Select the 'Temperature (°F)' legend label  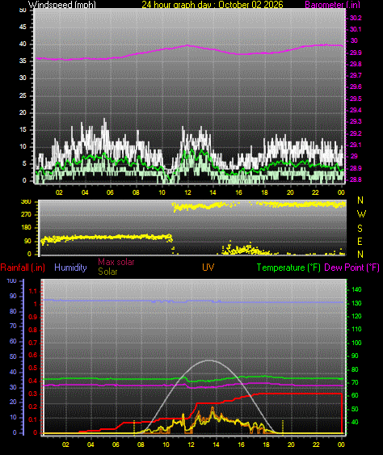click(288, 268)
